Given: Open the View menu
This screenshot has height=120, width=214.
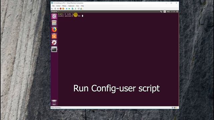Looking at the screenshot, I should coord(78,6).
